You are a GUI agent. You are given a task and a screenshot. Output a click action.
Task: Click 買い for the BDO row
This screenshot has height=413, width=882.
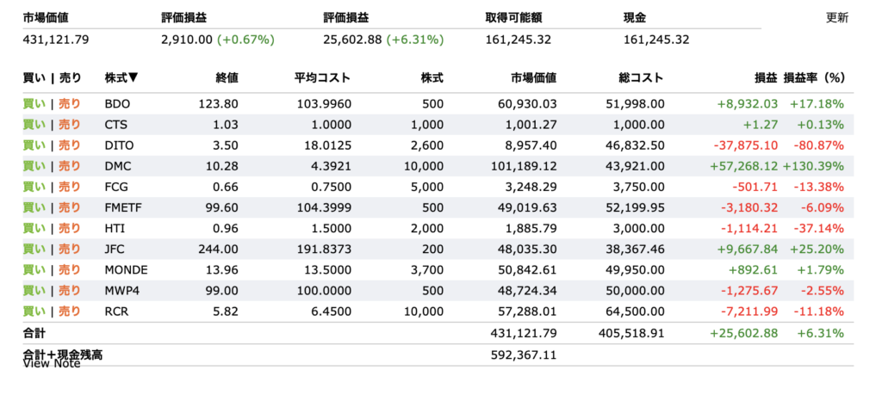pos(34,104)
